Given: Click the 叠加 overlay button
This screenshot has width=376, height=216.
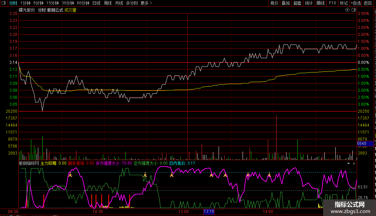Looking at the screenshot, I should pyautogui.click(x=285, y=3).
